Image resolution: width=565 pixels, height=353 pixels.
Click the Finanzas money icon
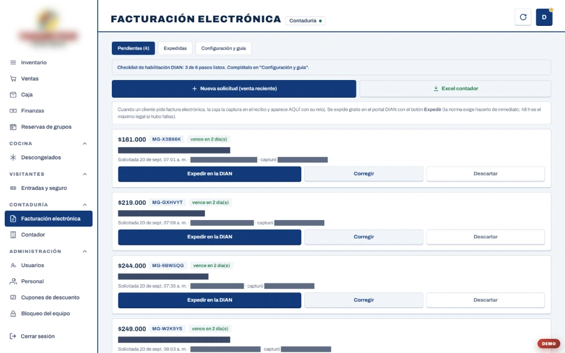[13, 111]
